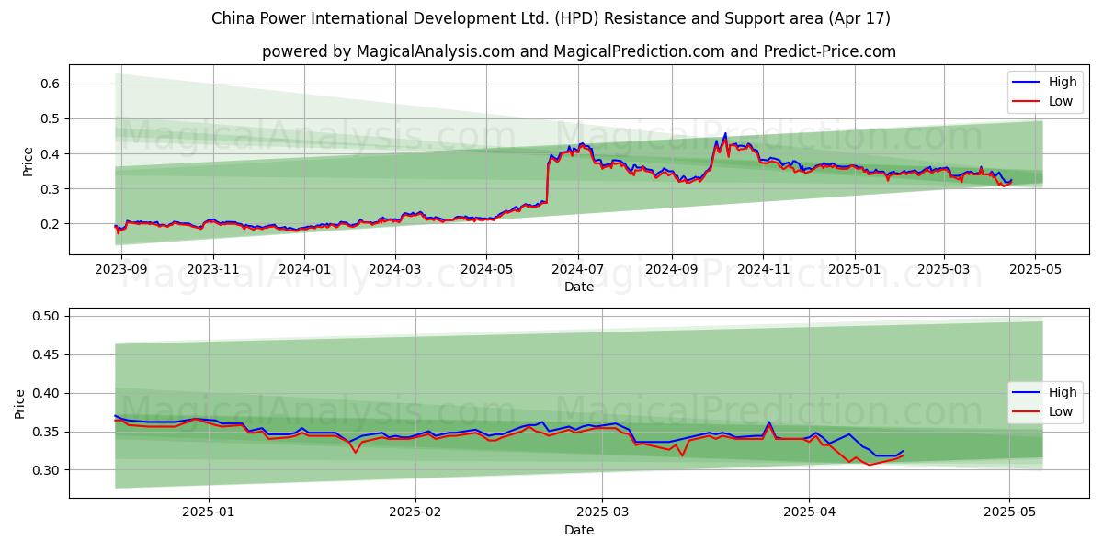This screenshot has width=1103, height=551.
Task: Click the top chart's 'Price' y-axis label
Action: click(x=28, y=160)
